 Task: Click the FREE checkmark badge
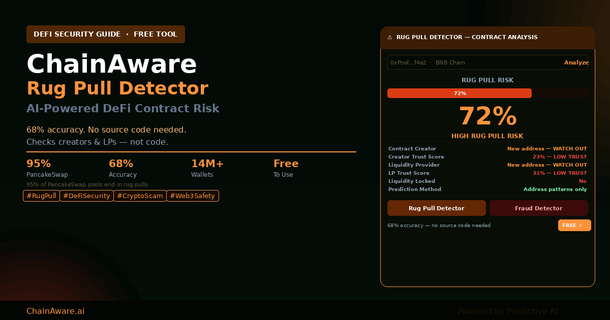[574, 225]
